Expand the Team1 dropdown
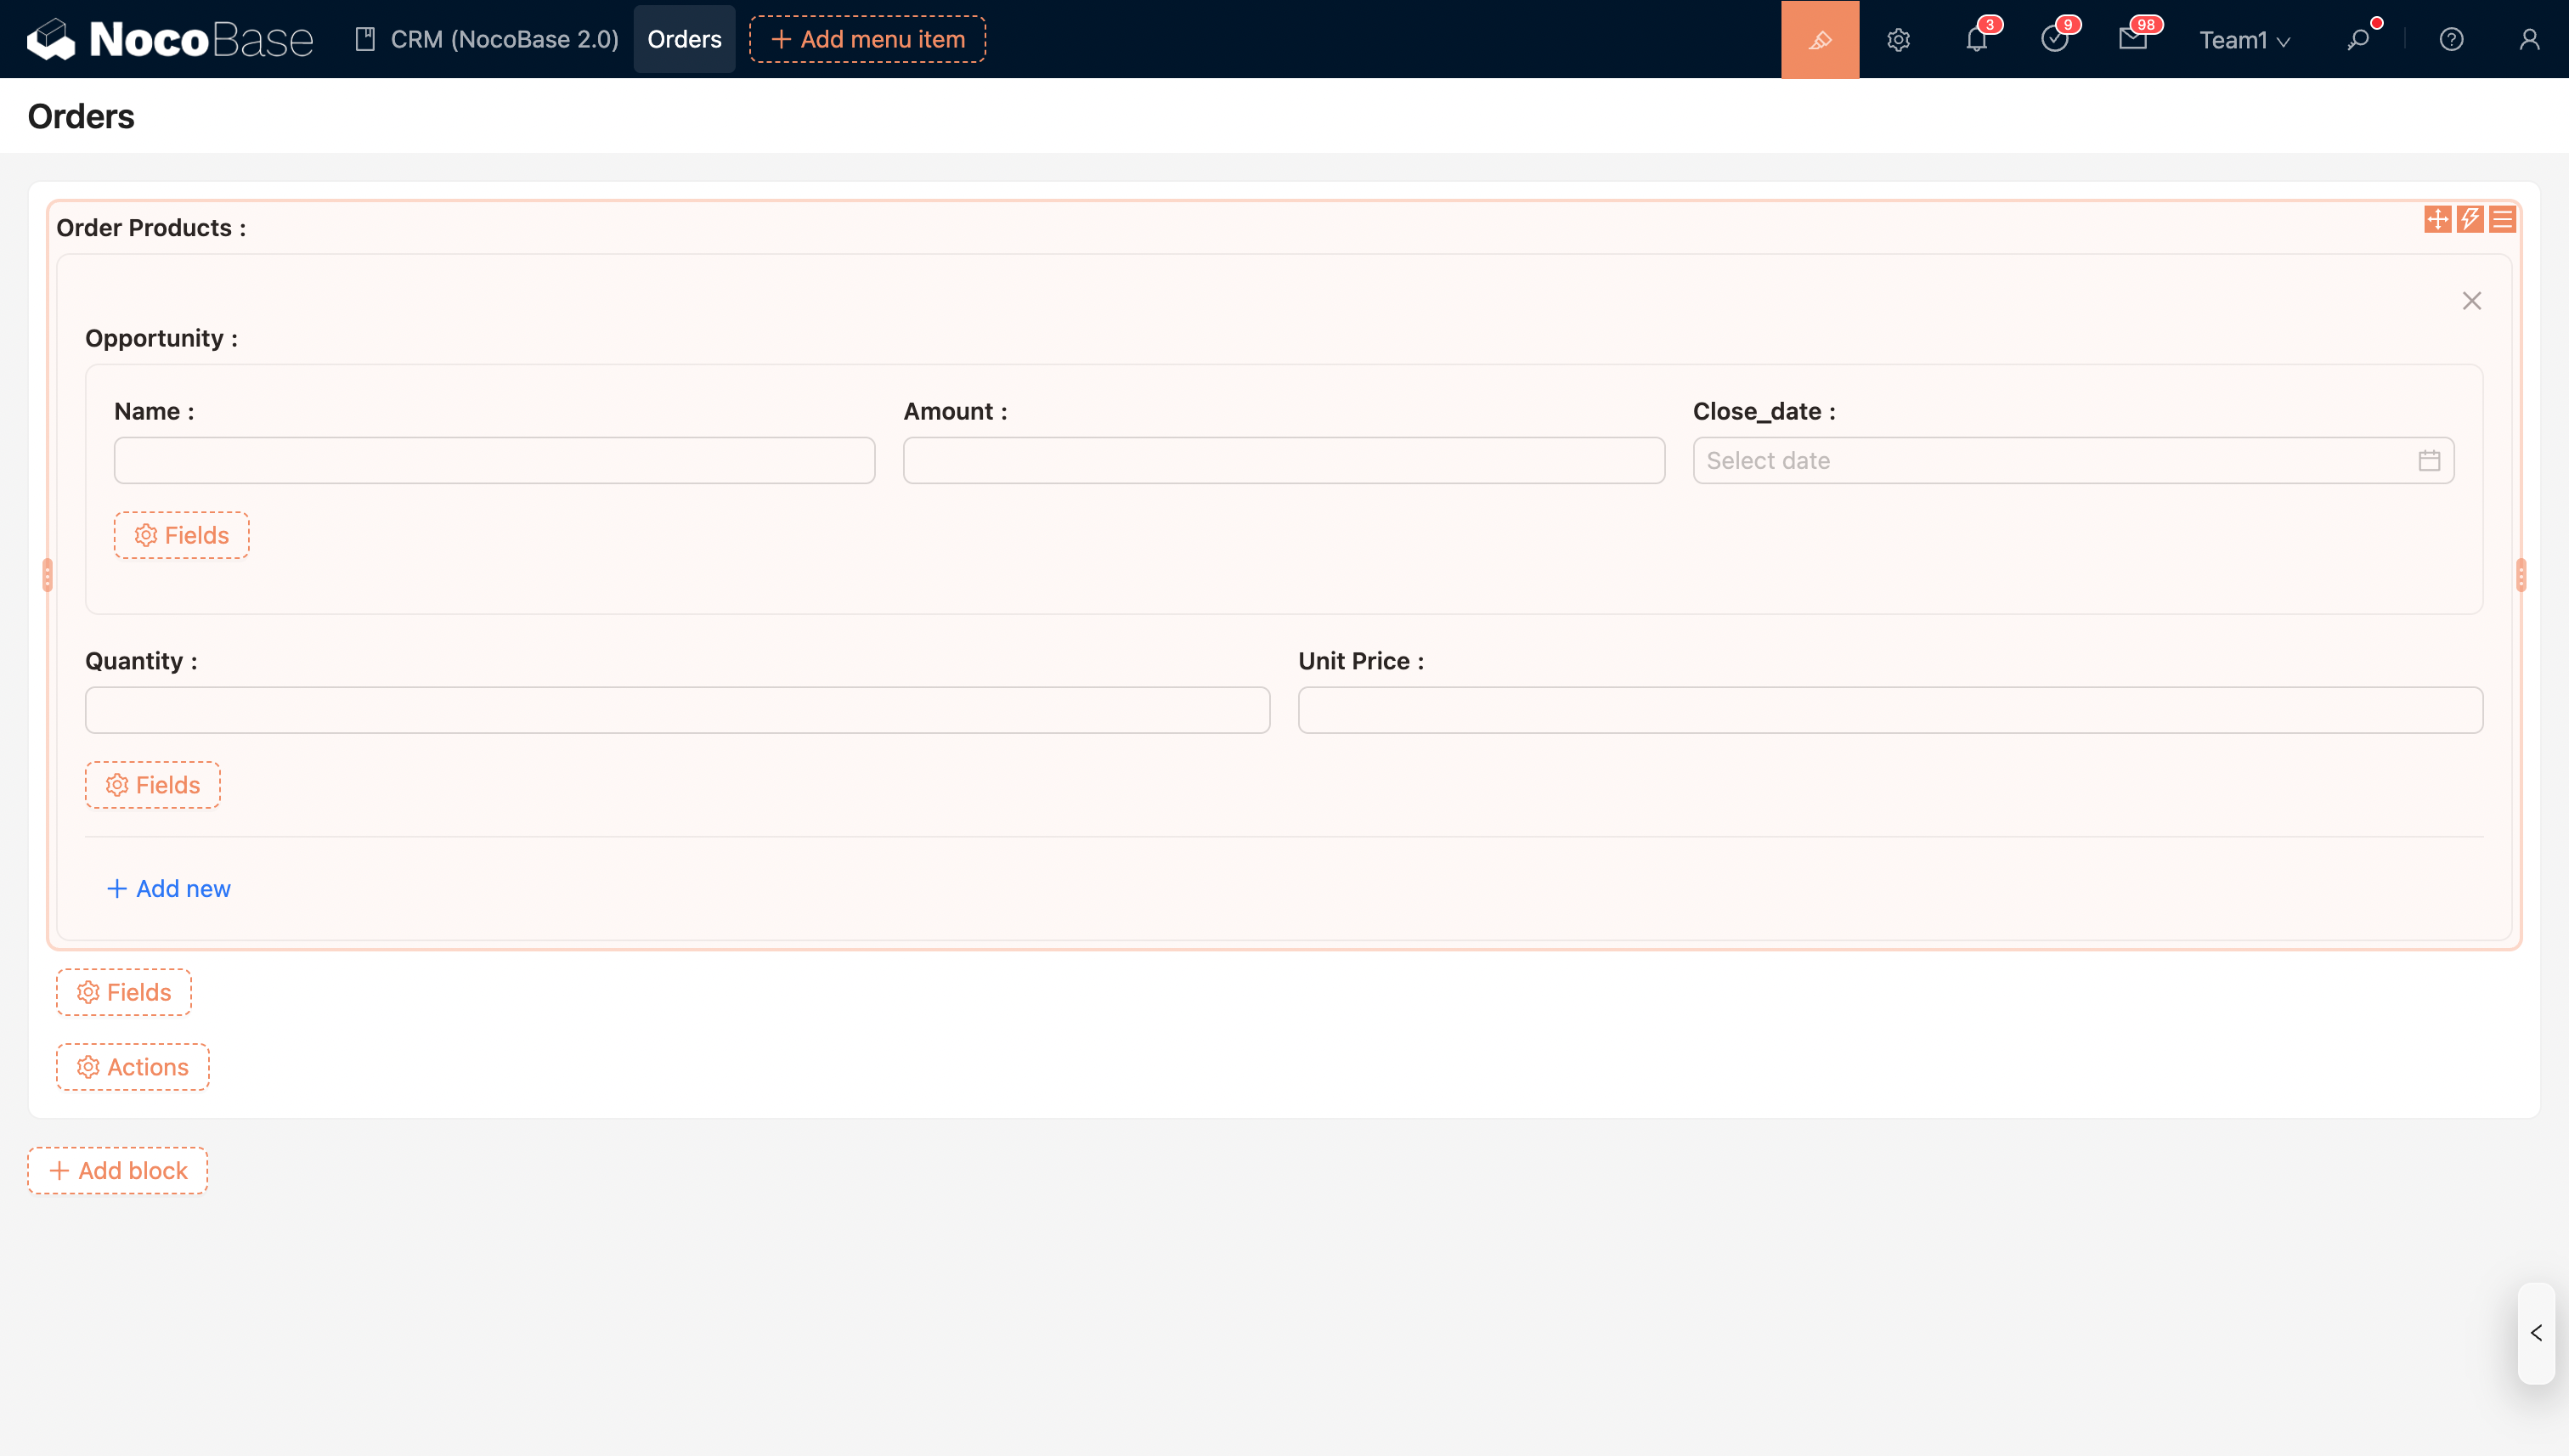Screen dimensions: 2569x1456 point(2243,39)
